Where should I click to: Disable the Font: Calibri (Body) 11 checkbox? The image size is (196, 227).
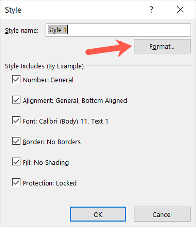click(x=16, y=121)
